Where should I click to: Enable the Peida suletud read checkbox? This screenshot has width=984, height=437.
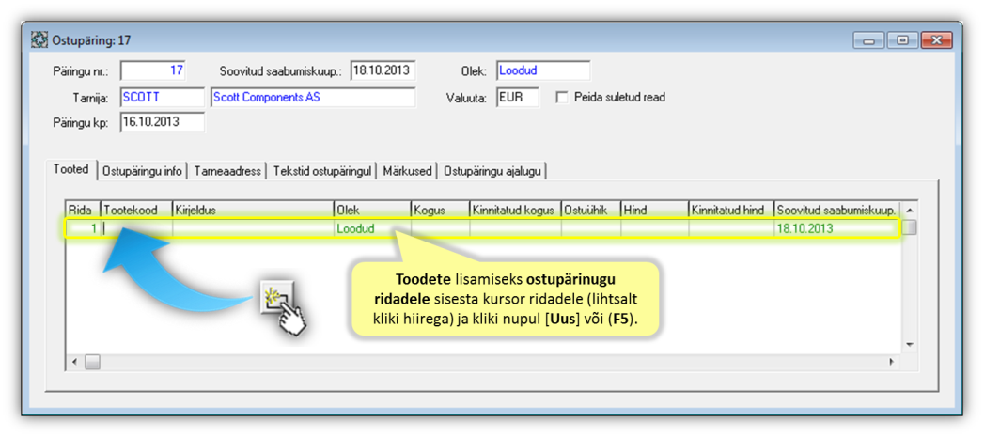[562, 97]
